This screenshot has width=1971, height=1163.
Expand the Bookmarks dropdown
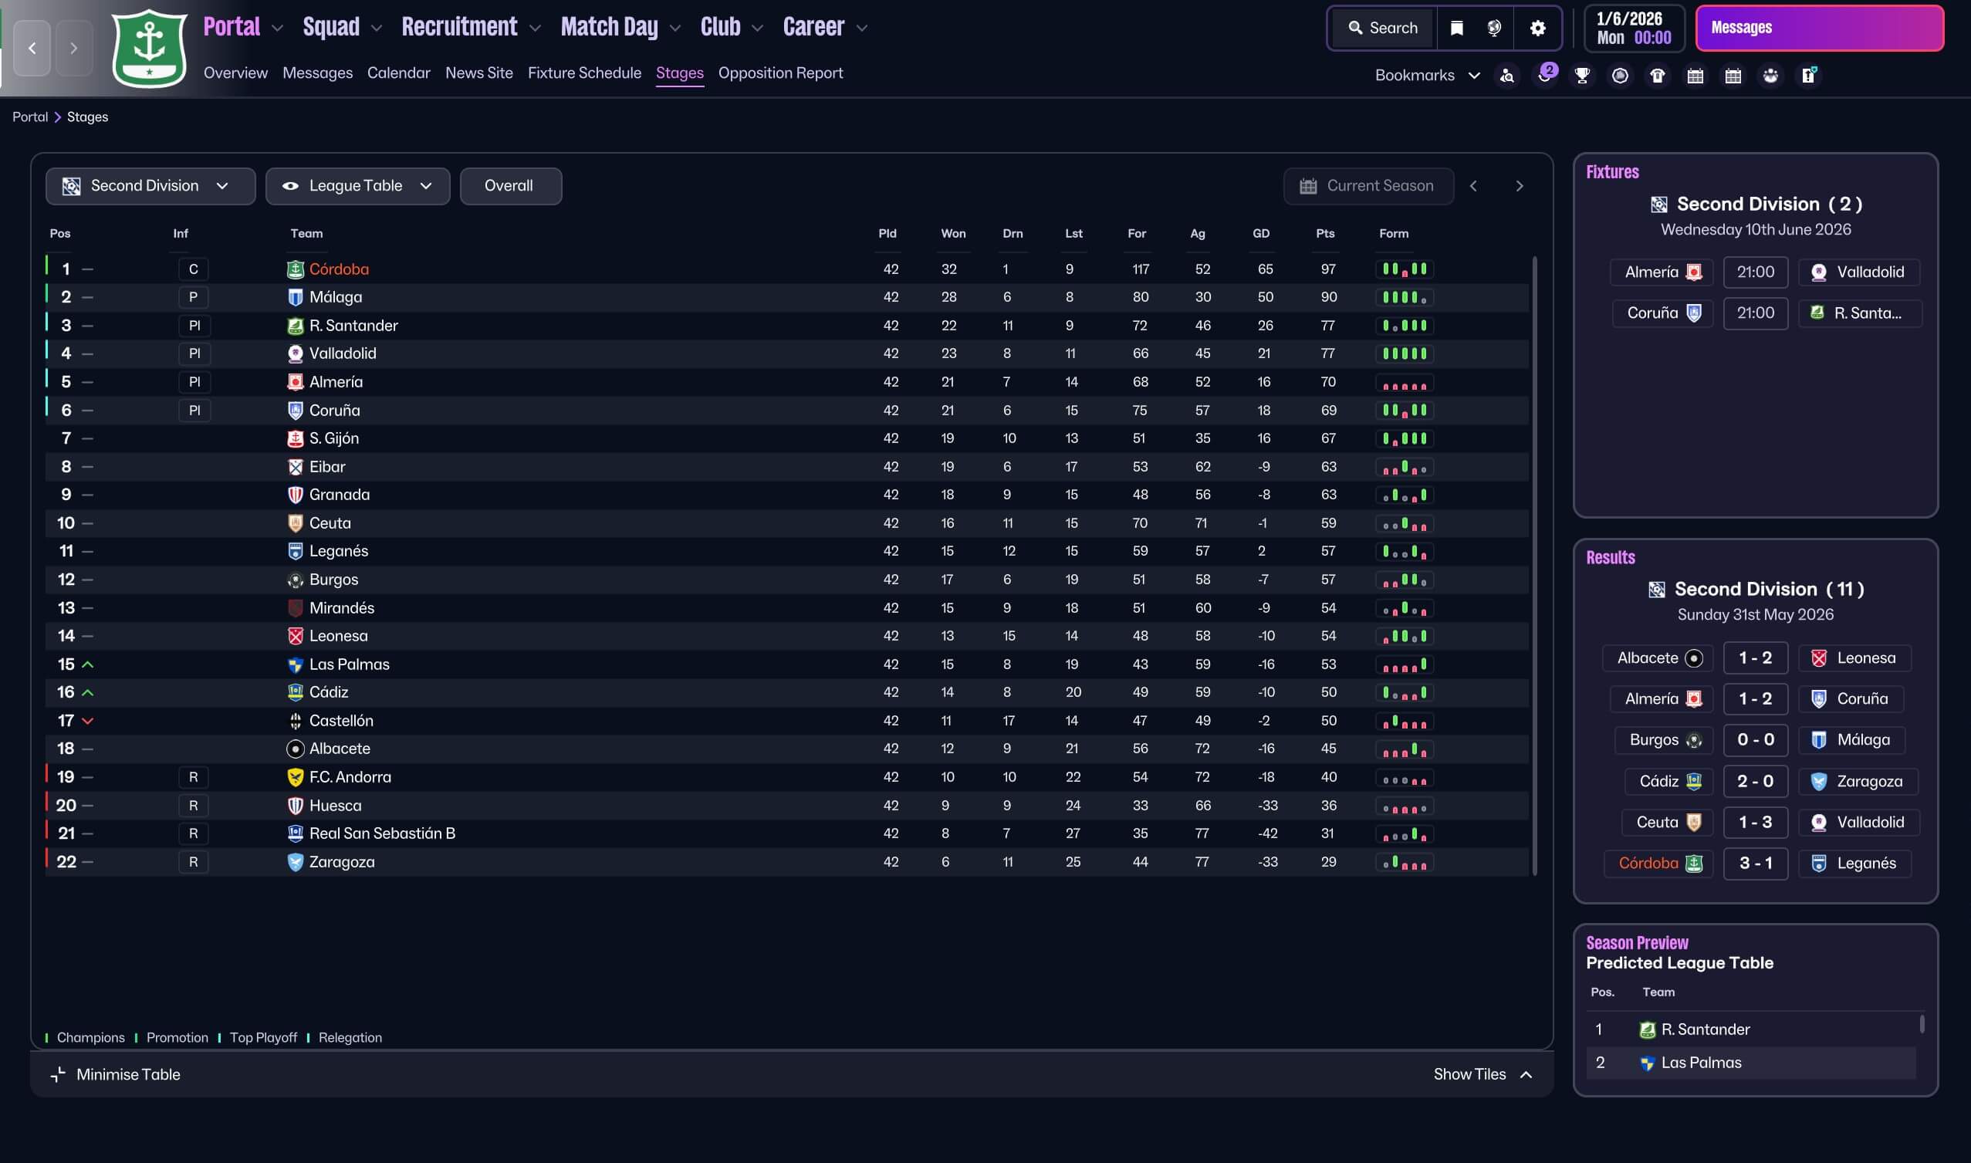(1426, 75)
